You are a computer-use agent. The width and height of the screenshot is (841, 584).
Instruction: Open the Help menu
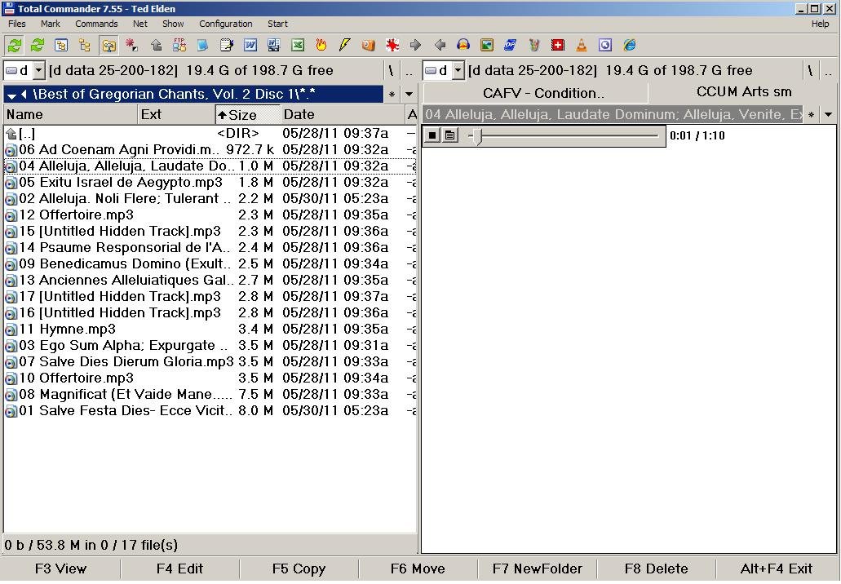[820, 24]
